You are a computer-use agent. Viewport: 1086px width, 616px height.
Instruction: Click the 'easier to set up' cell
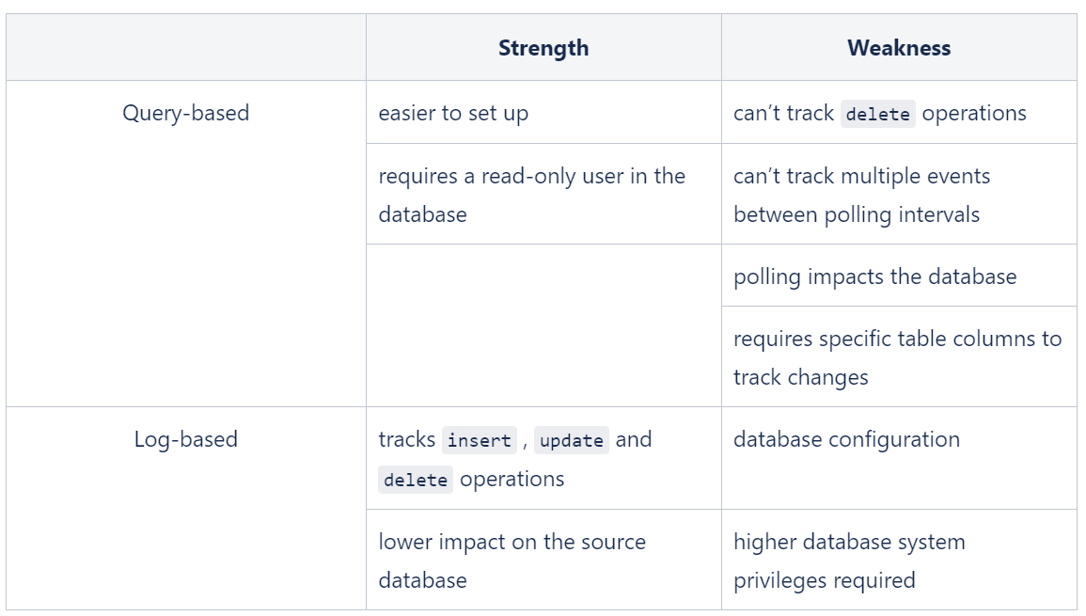coord(543,112)
